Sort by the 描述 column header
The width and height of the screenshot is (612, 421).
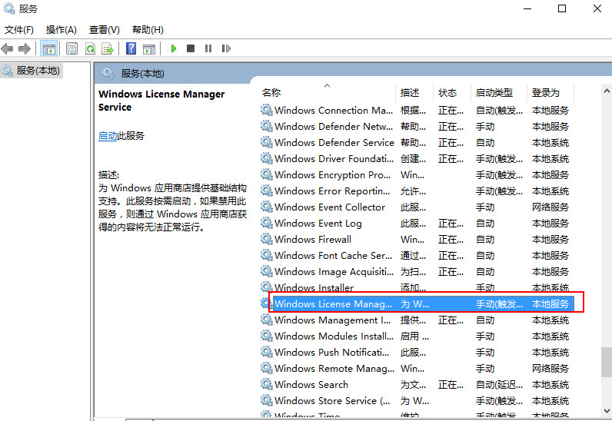pos(415,92)
